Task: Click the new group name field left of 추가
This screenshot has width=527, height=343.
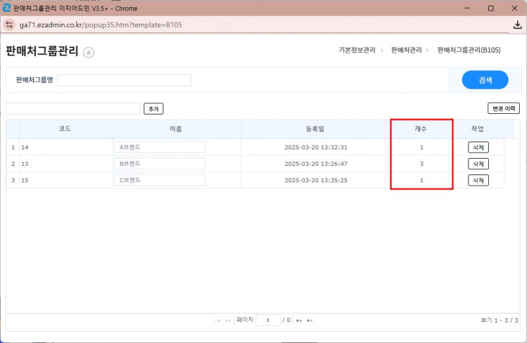Action: [72, 109]
